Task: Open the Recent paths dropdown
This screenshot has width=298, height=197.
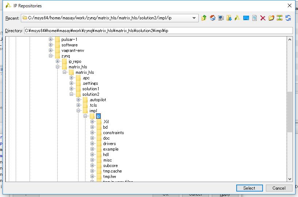Action: tap(194, 18)
